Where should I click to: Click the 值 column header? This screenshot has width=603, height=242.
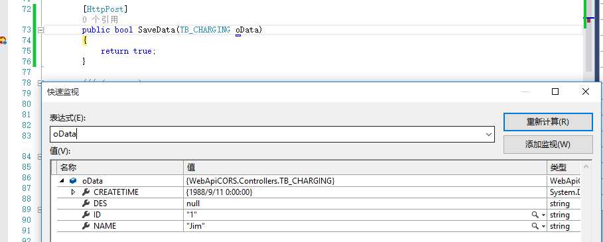pyautogui.click(x=365, y=167)
